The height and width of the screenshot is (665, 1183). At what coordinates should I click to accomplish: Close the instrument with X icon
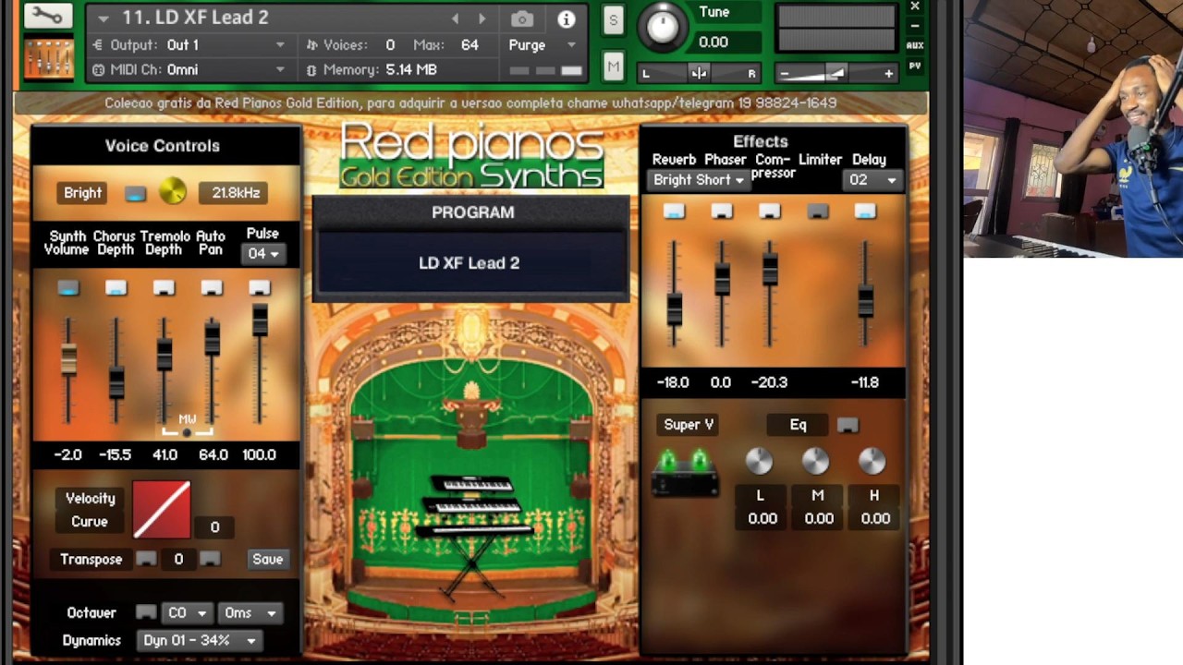pyautogui.click(x=915, y=6)
